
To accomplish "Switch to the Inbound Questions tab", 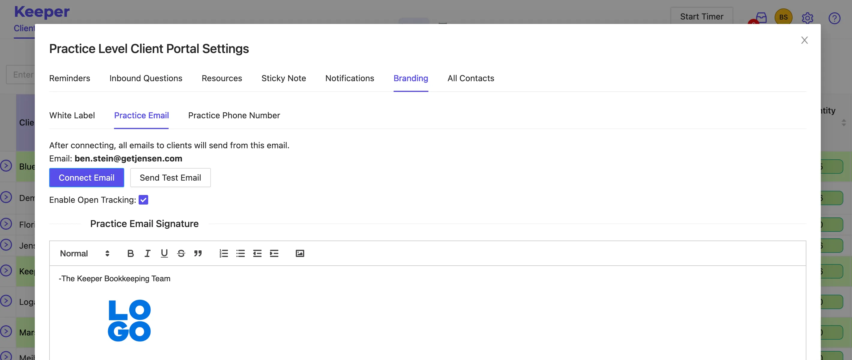I will 146,78.
